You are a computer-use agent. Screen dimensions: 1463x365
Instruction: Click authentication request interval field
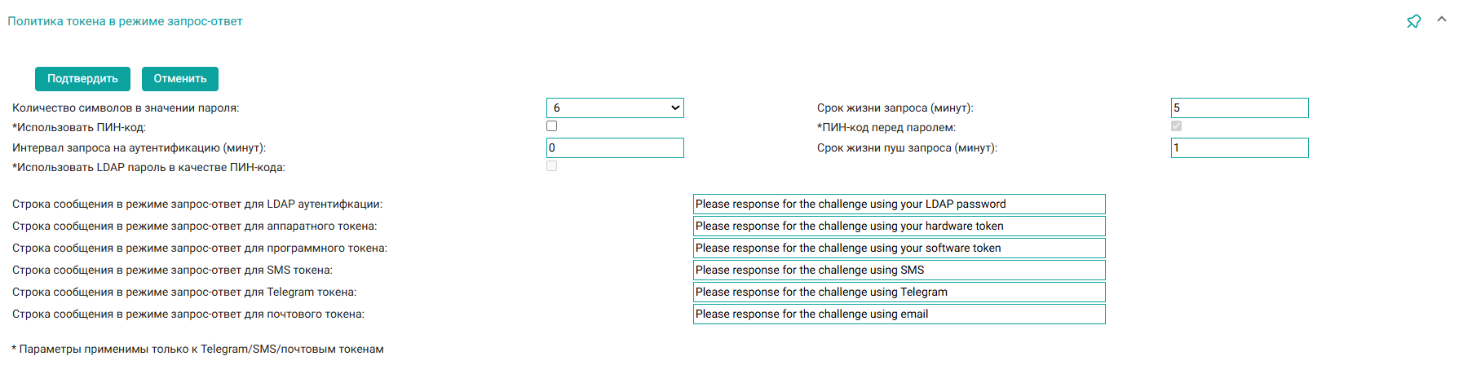click(615, 147)
